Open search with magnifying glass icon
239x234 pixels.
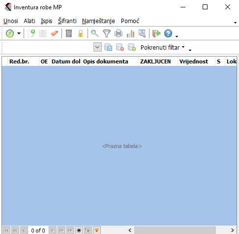click(x=95, y=33)
